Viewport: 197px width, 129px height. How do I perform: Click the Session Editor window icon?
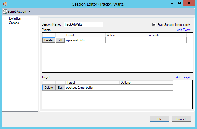pos(5,4)
